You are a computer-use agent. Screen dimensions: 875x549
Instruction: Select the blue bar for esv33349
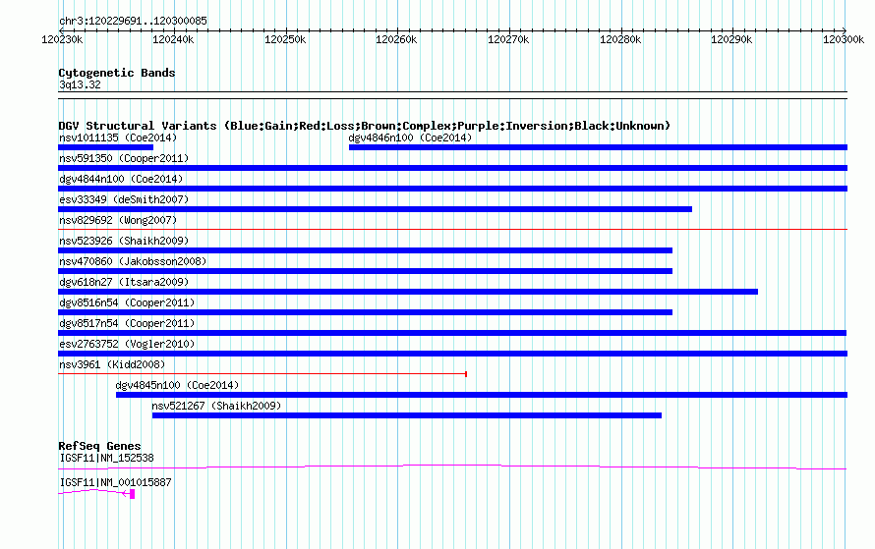(x=375, y=209)
